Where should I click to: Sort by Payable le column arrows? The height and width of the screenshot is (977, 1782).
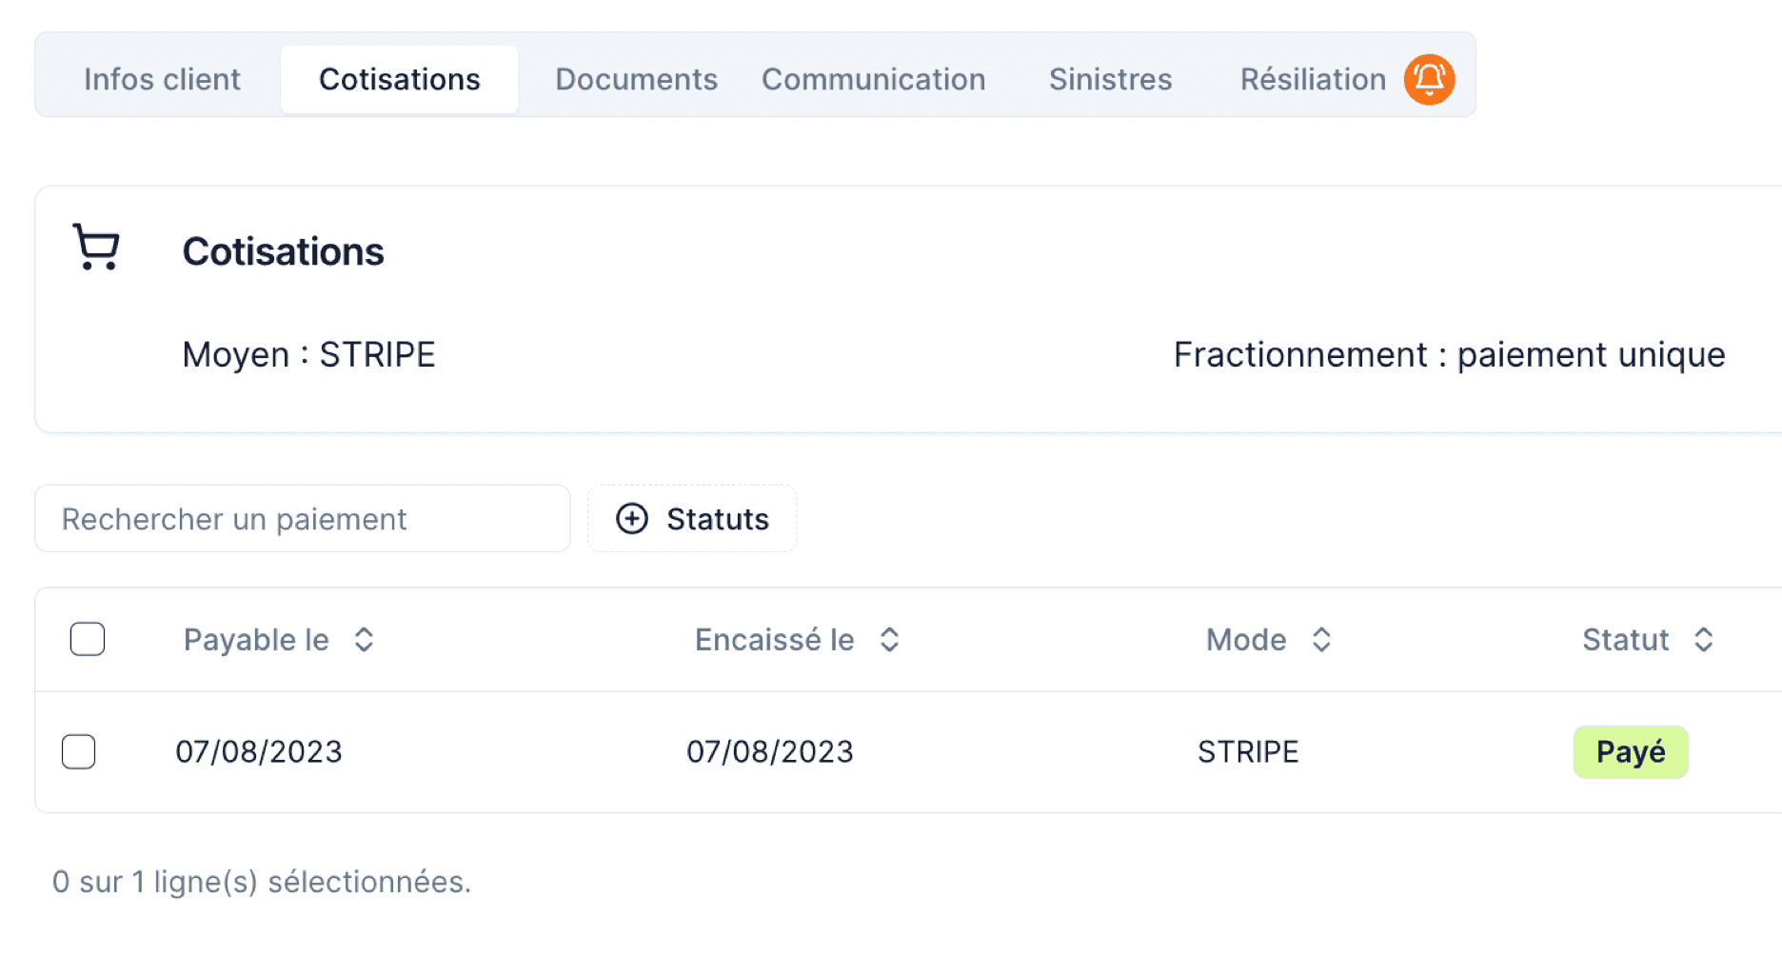pos(364,640)
